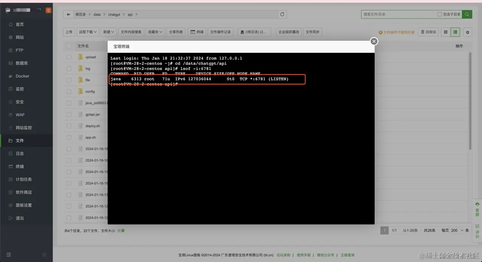Expand 远程下载 dropdown
Image resolution: width=482 pixels, height=262 pixels.
click(88, 32)
